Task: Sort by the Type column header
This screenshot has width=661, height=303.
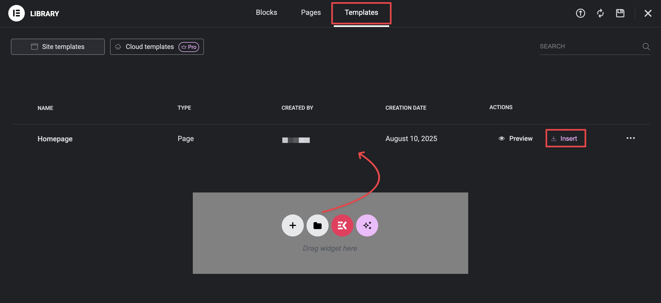Action: coord(184,108)
